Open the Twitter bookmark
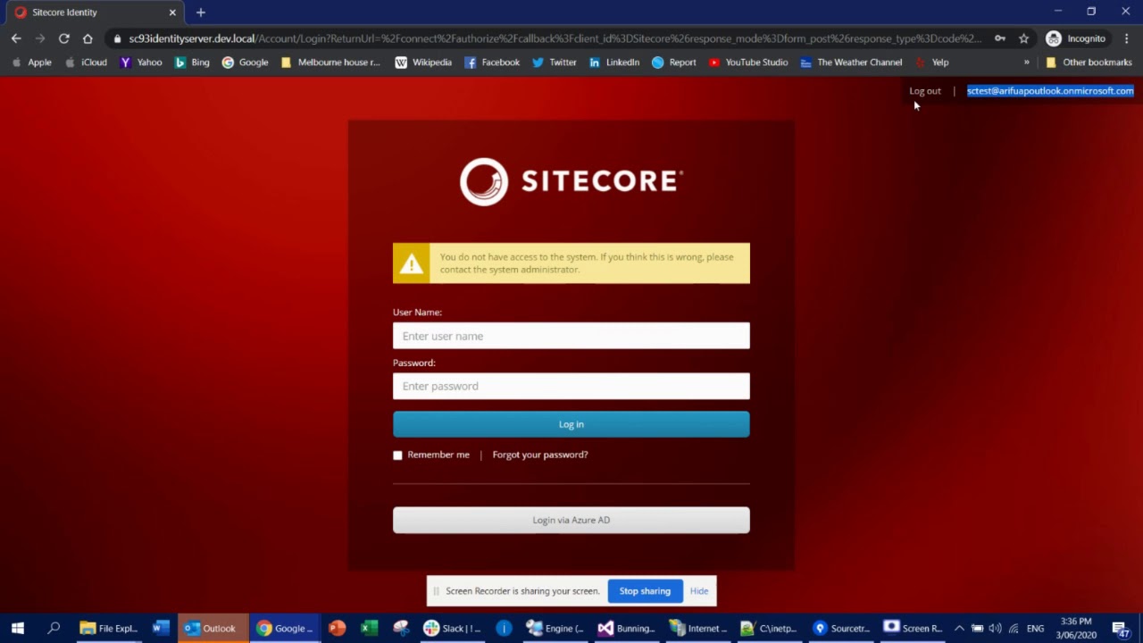Screen dimensions: 1143x643 click(x=555, y=63)
